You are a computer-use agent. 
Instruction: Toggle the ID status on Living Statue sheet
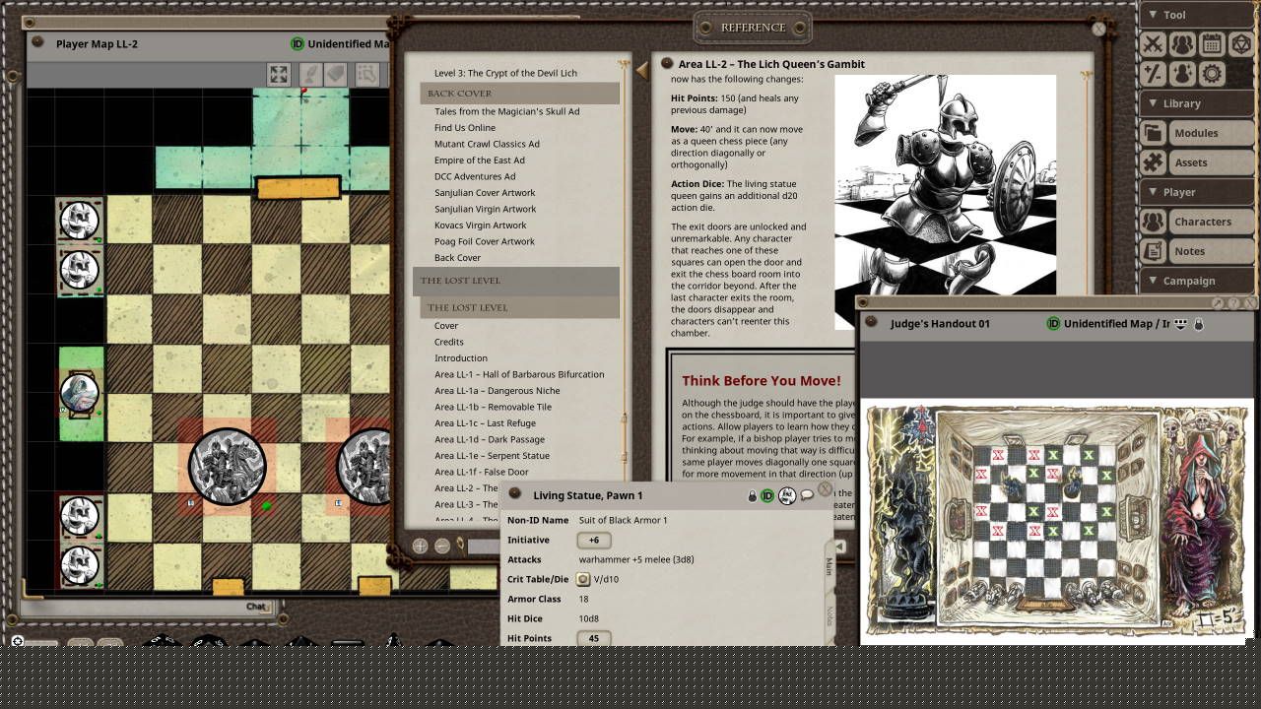pos(767,495)
